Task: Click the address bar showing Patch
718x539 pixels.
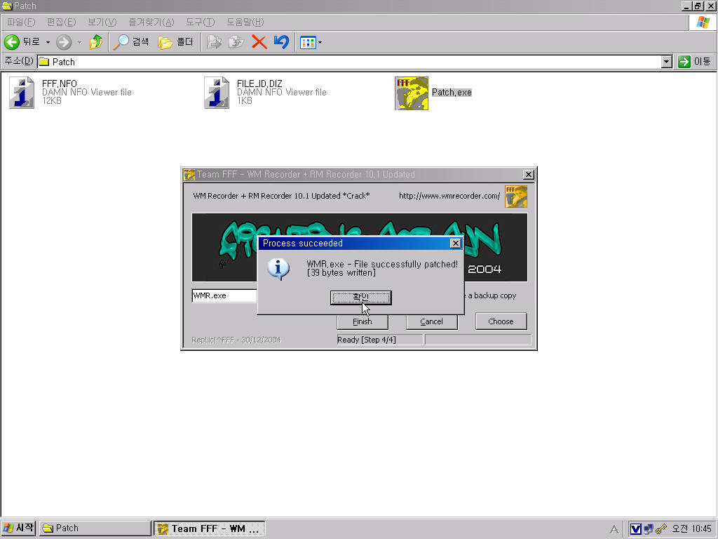Action: click(x=349, y=62)
